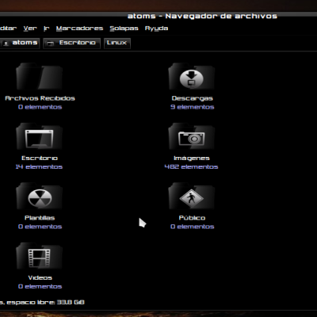Select the Plantillas label
Image resolution: width=317 pixels, height=317 pixels.
point(40,218)
